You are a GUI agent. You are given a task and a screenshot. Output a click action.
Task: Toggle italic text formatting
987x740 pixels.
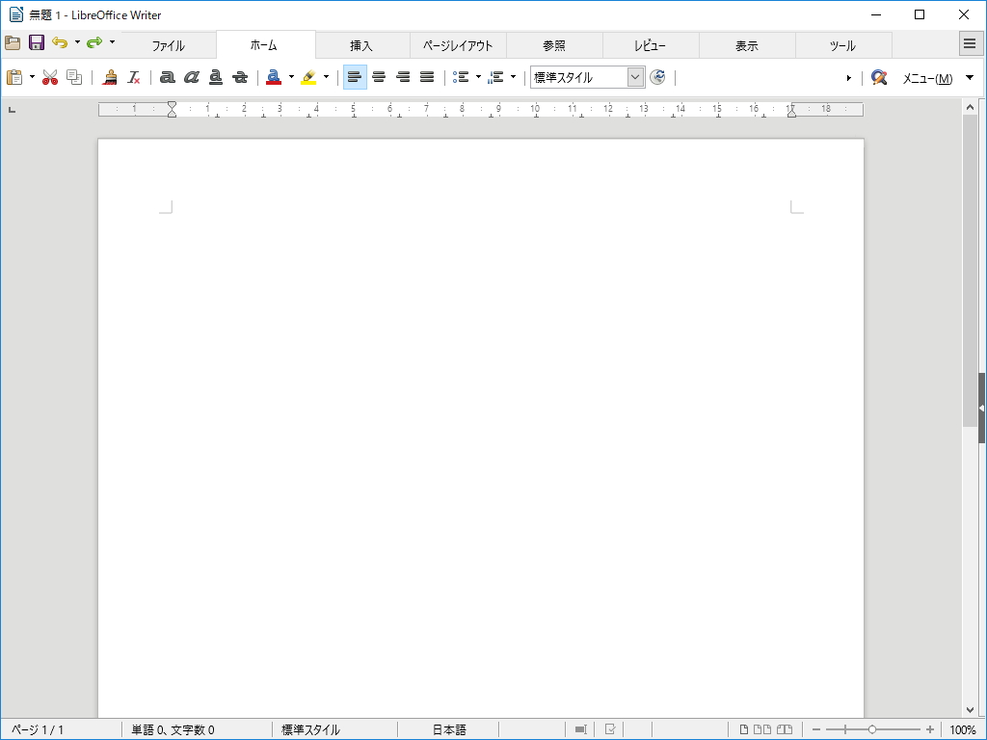coord(192,77)
